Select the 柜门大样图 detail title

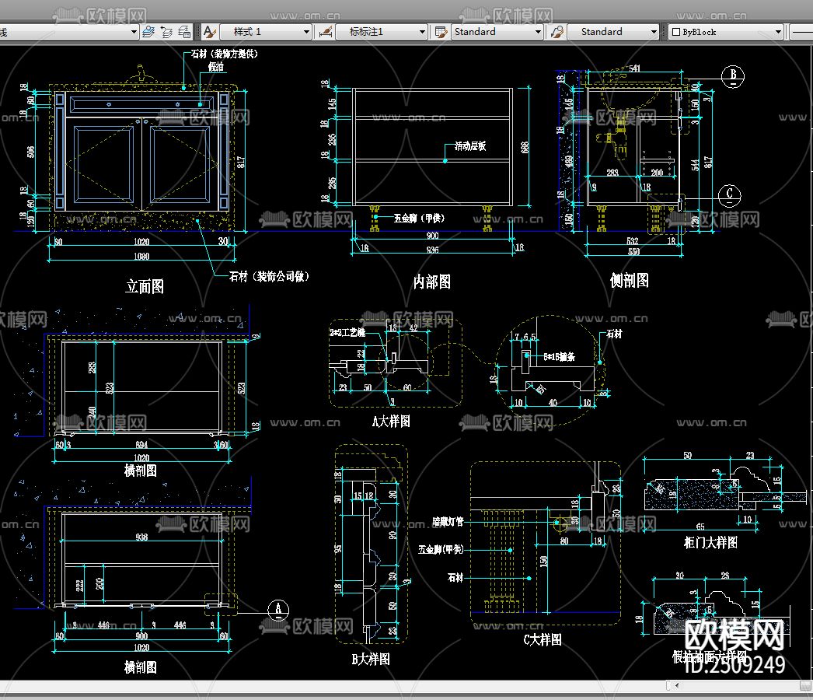[x=710, y=543]
